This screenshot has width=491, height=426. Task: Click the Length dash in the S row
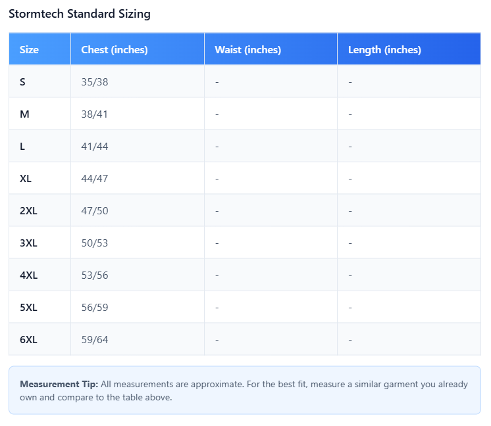pos(350,82)
